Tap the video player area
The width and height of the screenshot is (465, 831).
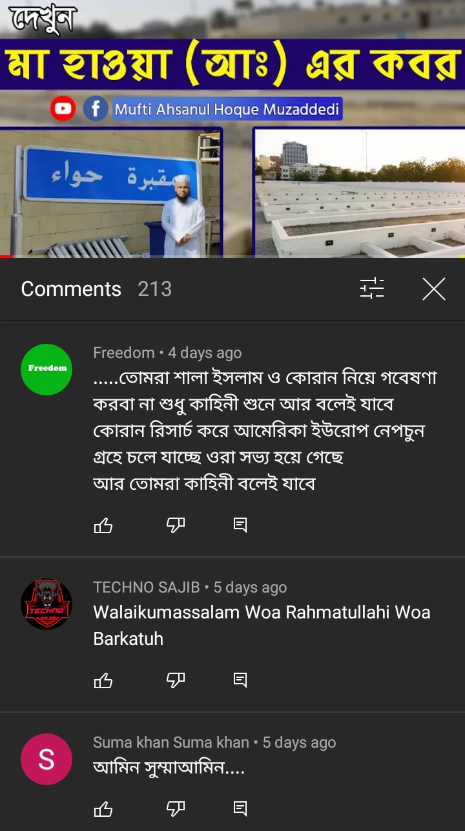232,128
